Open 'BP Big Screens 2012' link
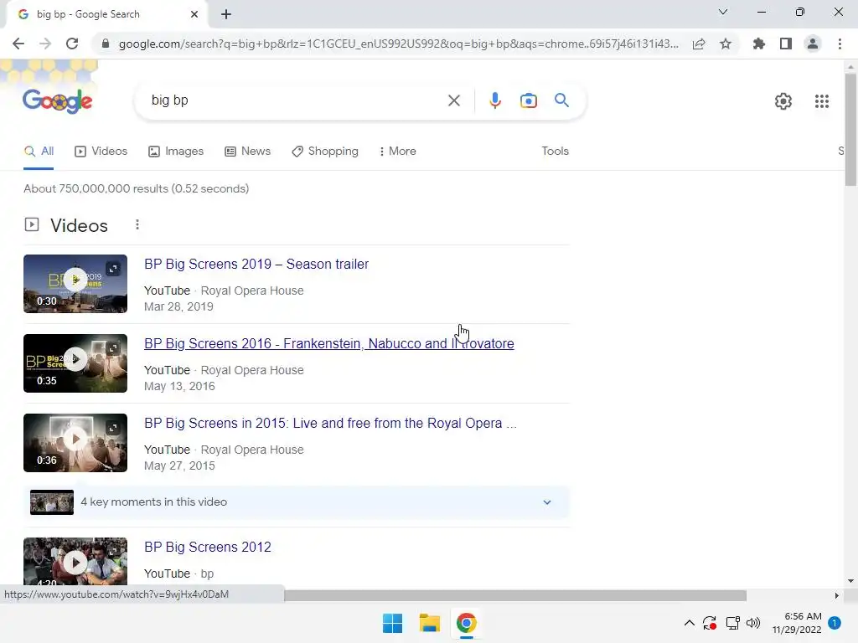This screenshot has width=858, height=643. pos(208,548)
